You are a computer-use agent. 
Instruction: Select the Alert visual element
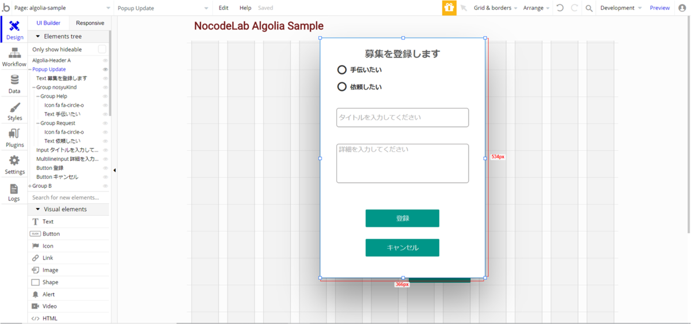tap(68, 294)
